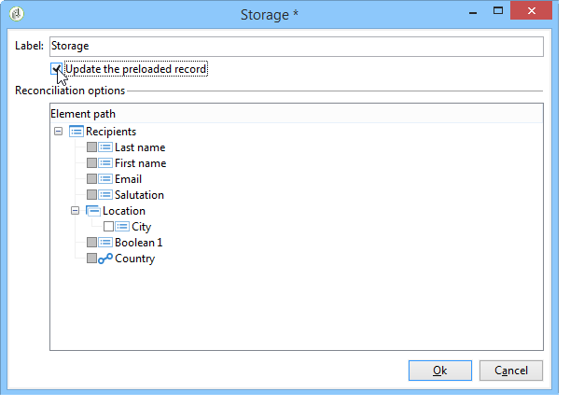Collapse the Recipients tree node
The image size is (570, 406).
58,132
